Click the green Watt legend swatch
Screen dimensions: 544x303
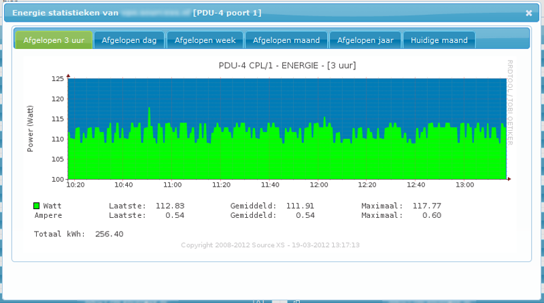click(x=37, y=206)
